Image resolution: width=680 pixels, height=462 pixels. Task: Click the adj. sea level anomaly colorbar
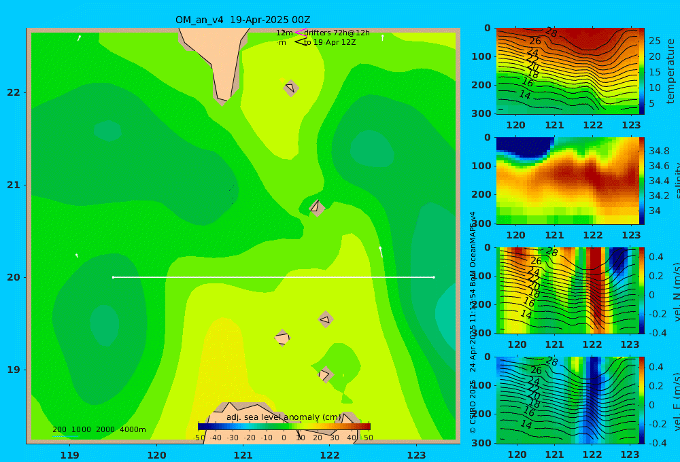point(284,427)
